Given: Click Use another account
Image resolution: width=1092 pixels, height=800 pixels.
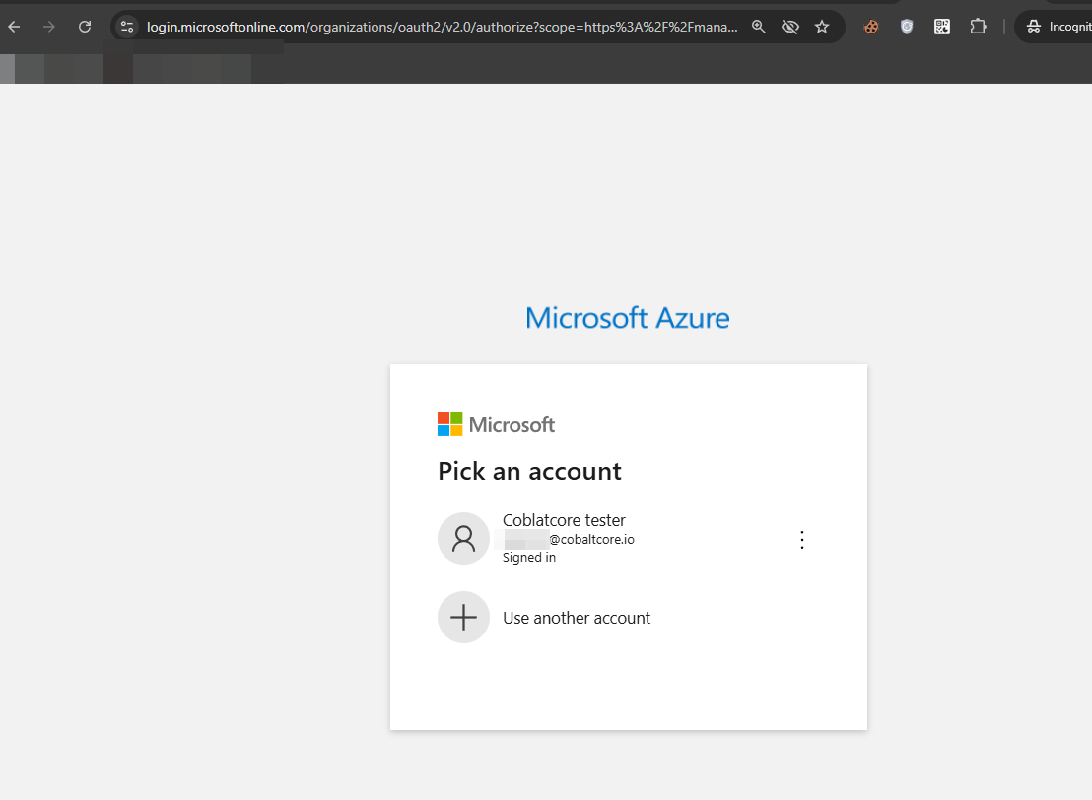Looking at the screenshot, I should pyautogui.click(x=577, y=618).
